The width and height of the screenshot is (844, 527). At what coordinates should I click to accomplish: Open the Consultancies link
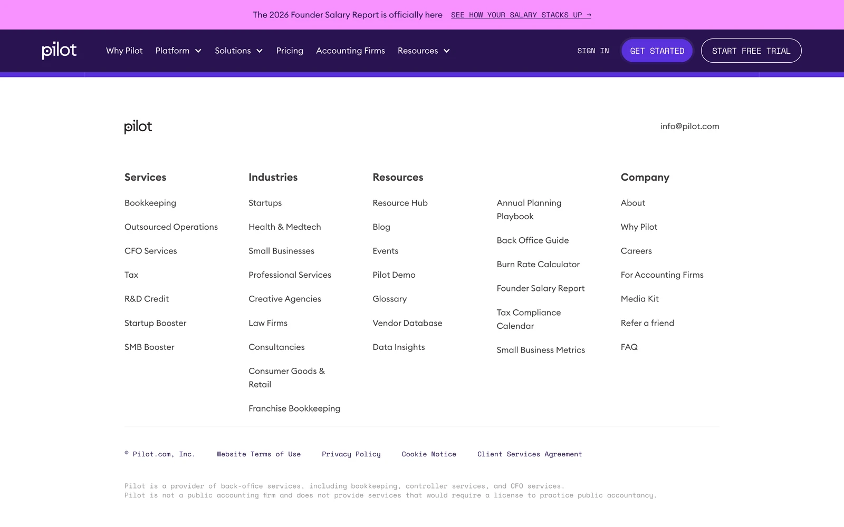[x=276, y=347]
